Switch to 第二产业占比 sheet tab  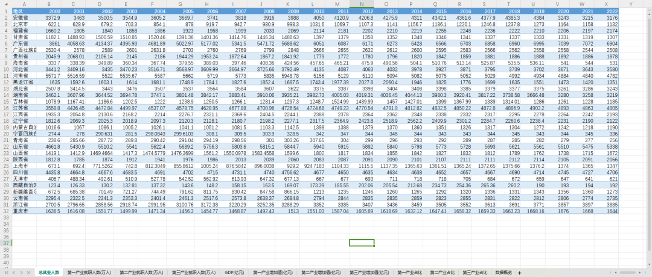[442, 272]
